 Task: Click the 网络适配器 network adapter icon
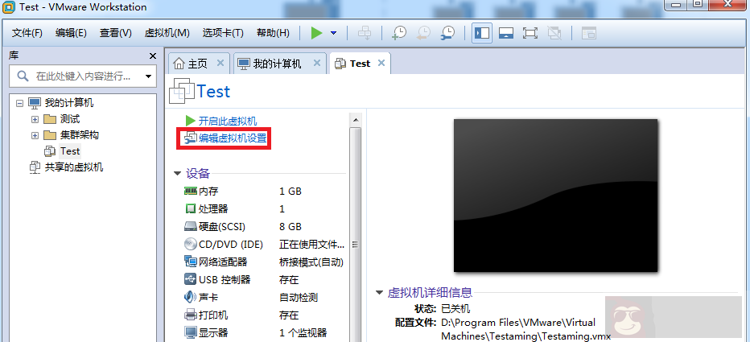pyautogui.click(x=191, y=262)
